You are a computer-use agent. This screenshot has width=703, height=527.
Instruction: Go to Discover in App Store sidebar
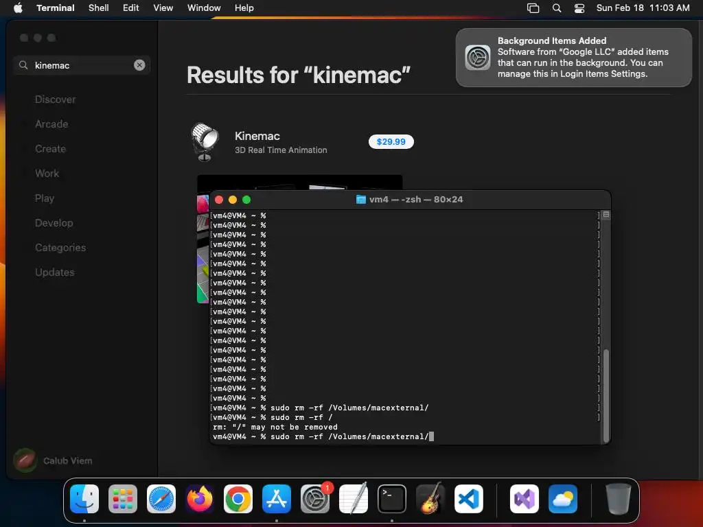pyautogui.click(x=55, y=99)
